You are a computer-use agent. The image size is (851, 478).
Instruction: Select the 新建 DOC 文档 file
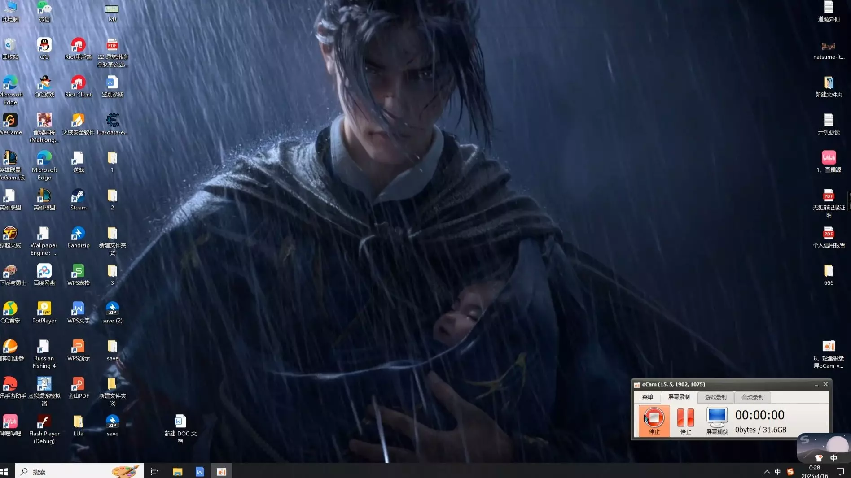[180, 429]
